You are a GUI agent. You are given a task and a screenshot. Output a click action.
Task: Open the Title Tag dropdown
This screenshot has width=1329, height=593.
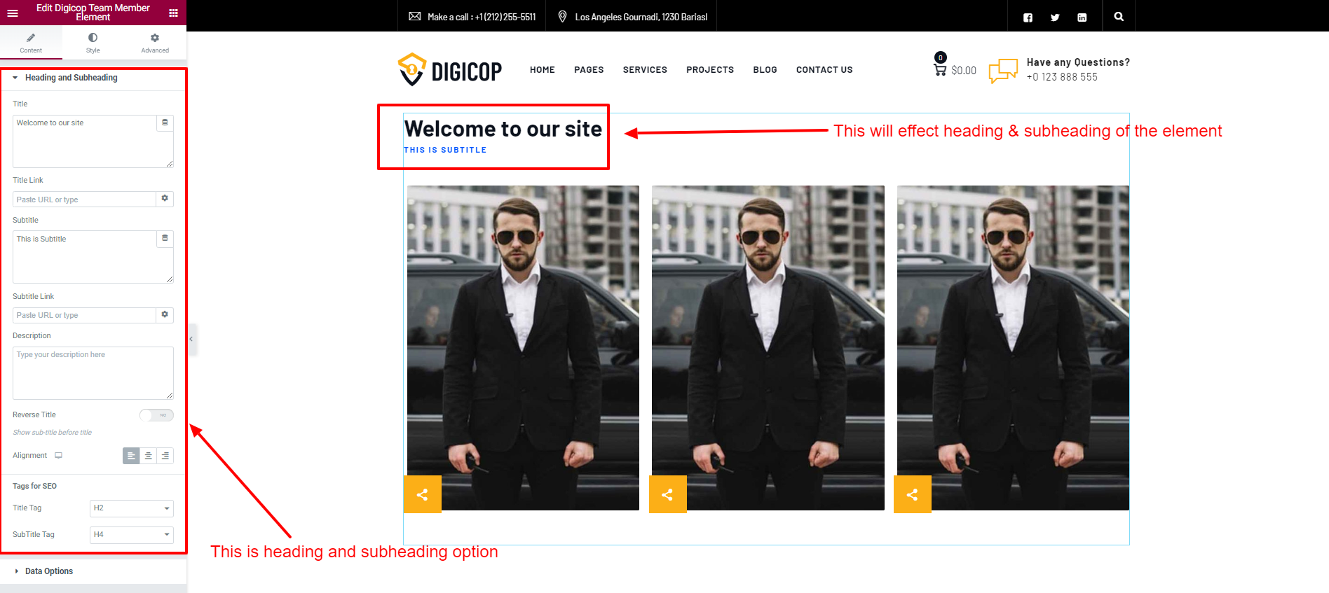(131, 508)
